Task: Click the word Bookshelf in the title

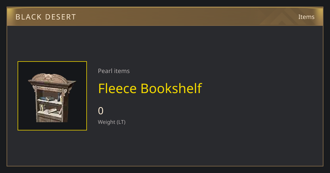Action: point(171,88)
